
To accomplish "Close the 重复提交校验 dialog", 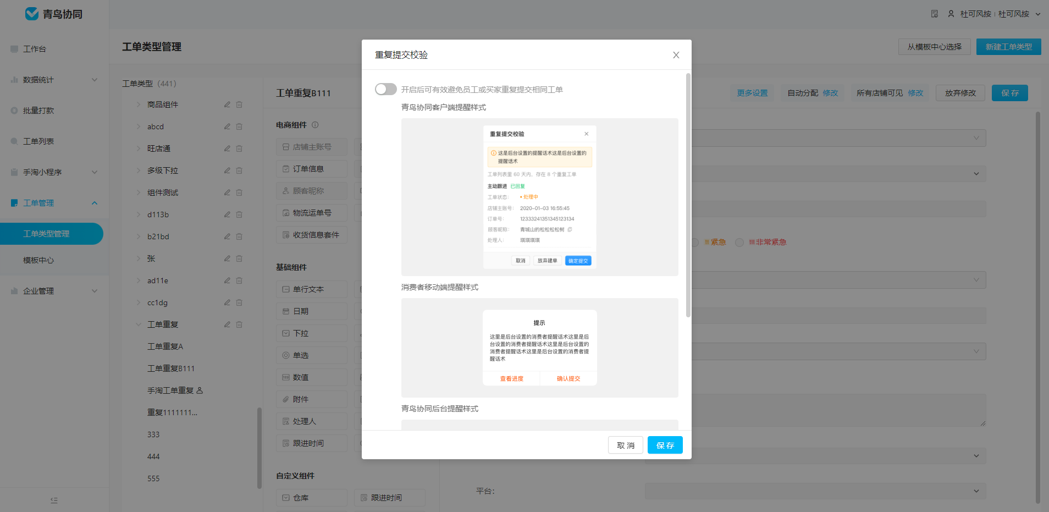I will tap(676, 55).
